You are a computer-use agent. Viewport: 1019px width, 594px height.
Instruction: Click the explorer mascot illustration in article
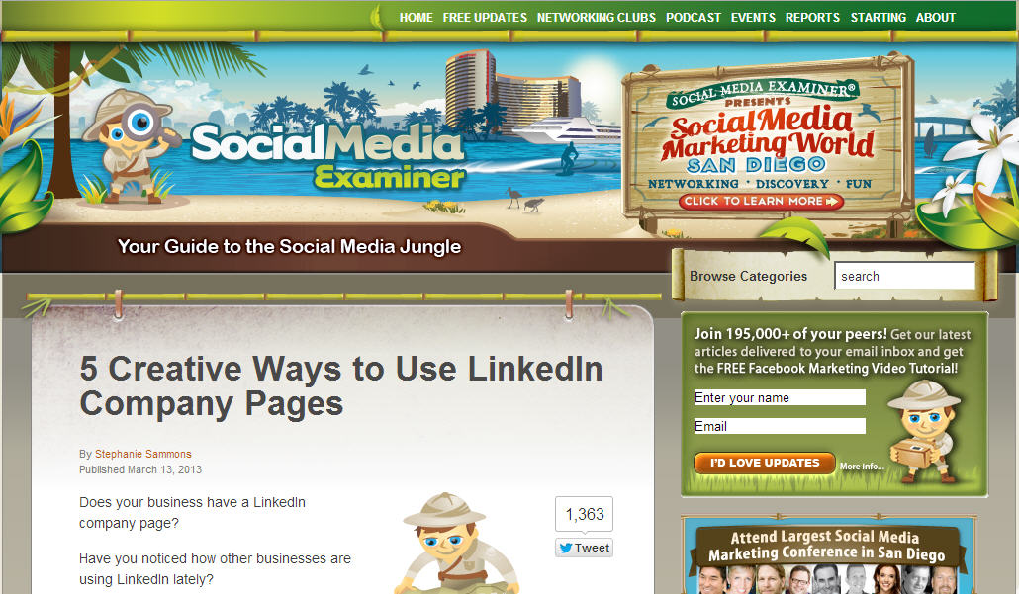455,543
